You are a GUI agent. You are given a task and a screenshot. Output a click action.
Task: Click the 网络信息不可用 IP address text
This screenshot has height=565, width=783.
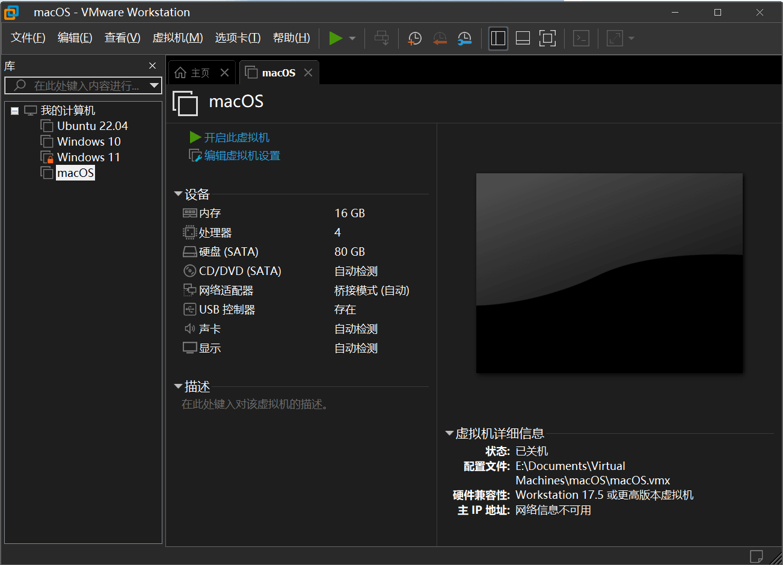point(553,510)
